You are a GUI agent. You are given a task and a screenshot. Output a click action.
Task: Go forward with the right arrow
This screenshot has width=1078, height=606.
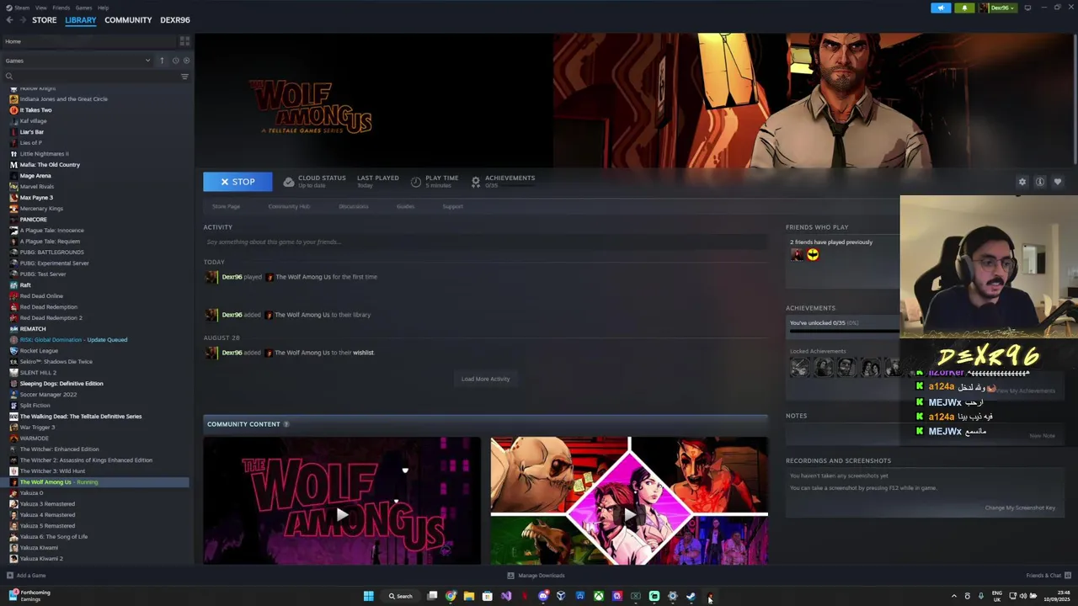(23, 19)
